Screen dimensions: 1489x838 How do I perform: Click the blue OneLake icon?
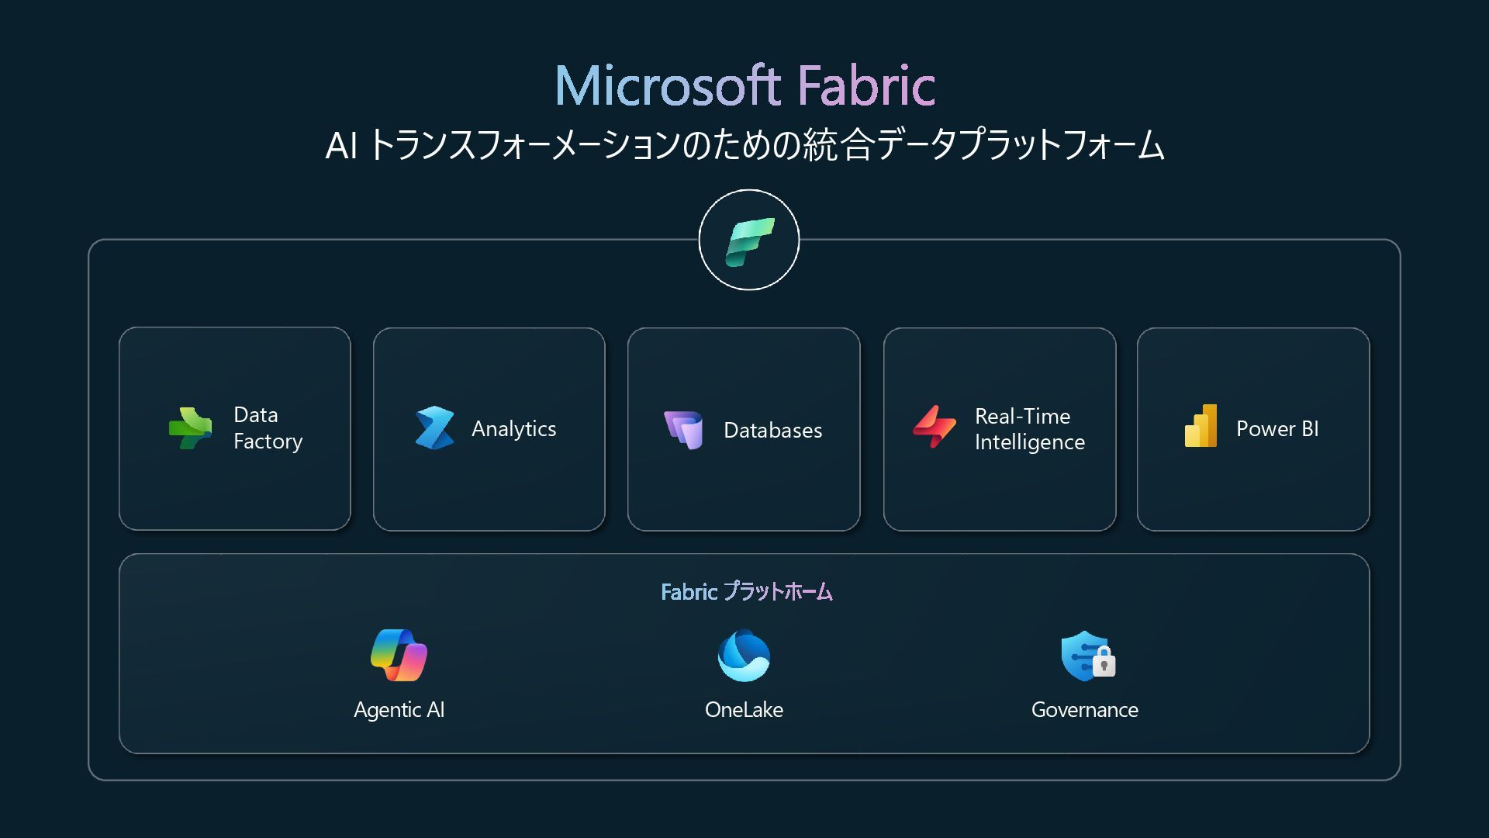point(744,656)
